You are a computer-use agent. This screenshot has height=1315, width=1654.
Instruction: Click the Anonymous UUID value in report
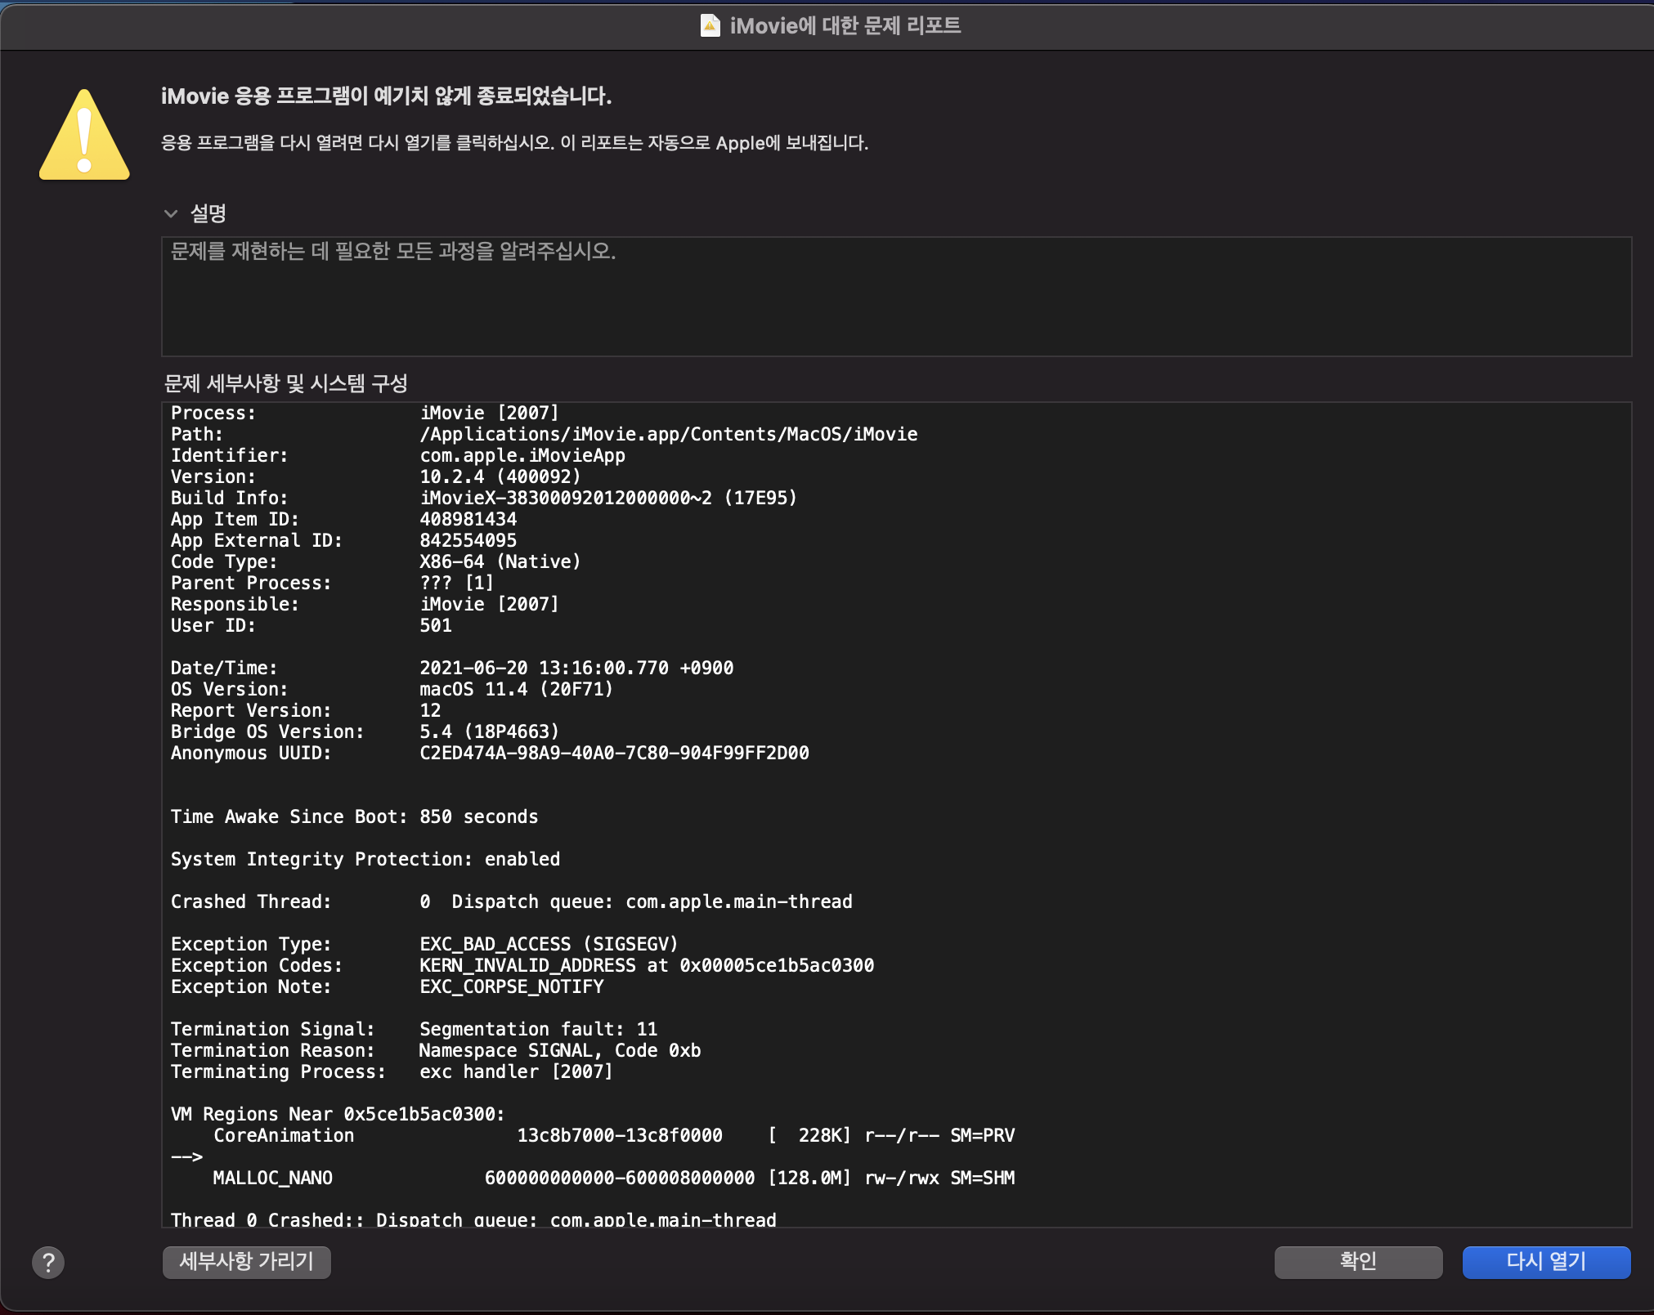click(613, 753)
